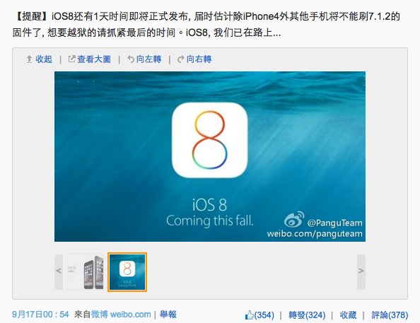This screenshot has width=420, height=323.
Task: Click the rotate-left (向左轉) arrow icon
Action: (130, 59)
